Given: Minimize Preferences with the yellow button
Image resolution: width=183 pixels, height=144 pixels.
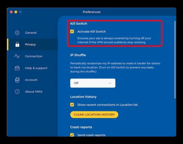Looking at the screenshot, I should coord(16,12).
